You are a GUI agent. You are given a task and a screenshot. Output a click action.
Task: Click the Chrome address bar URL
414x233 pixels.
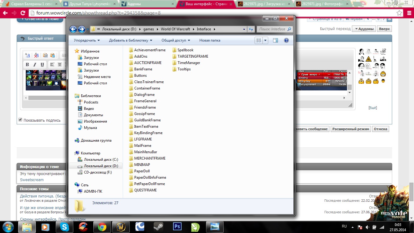pos(98,13)
